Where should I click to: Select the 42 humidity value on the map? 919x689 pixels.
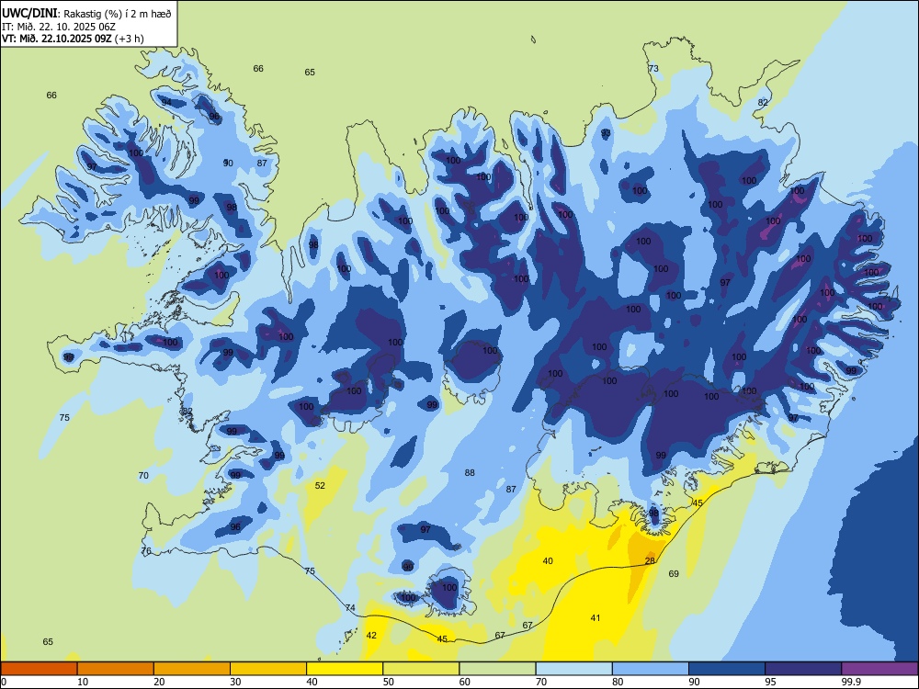click(x=371, y=635)
